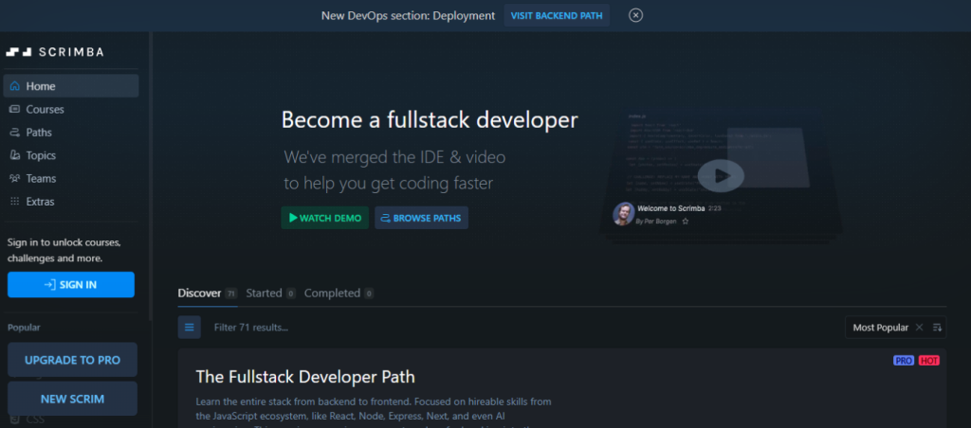Switch to the Started tab
Image resolution: width=971 pixels, height=428 pixels.
click(264, 294)
